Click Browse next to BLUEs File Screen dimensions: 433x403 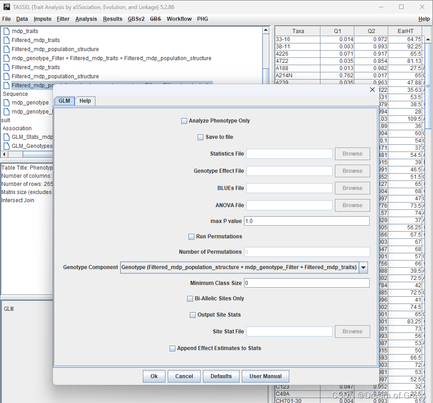tap(353, 188)
